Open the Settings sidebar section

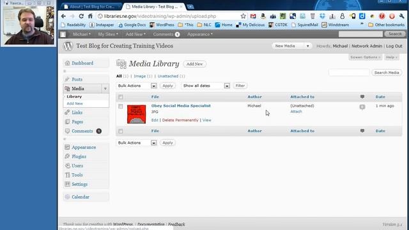point(79,184)
